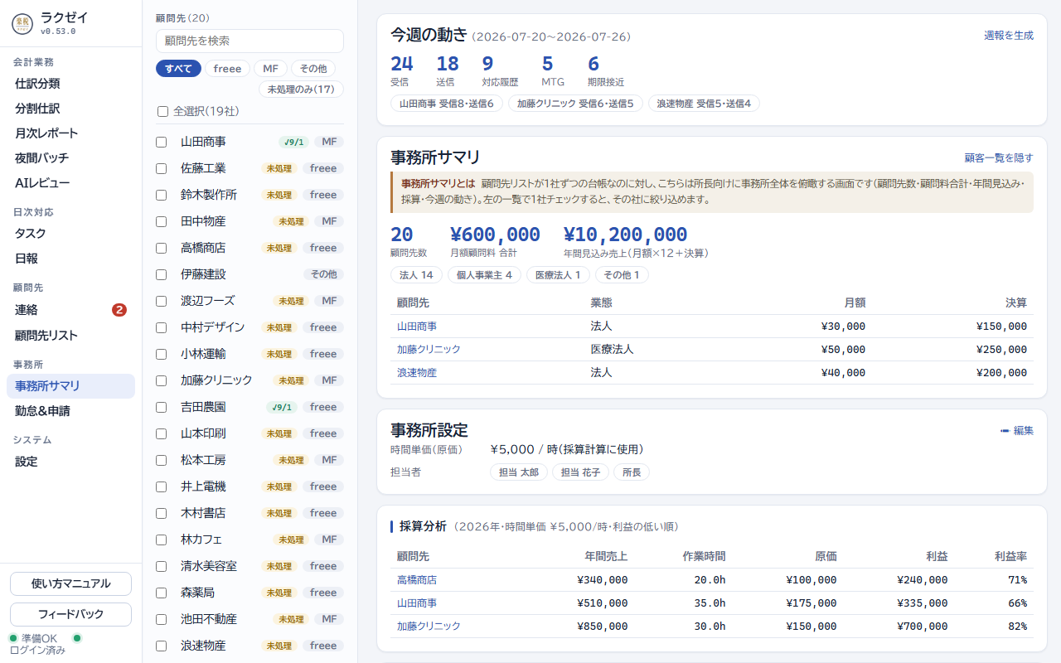Image resolution: width=1061 pixels, height=663 pixels.
Task: Click the ¥10,200,000 annual revenue figure
Action: 625,235
